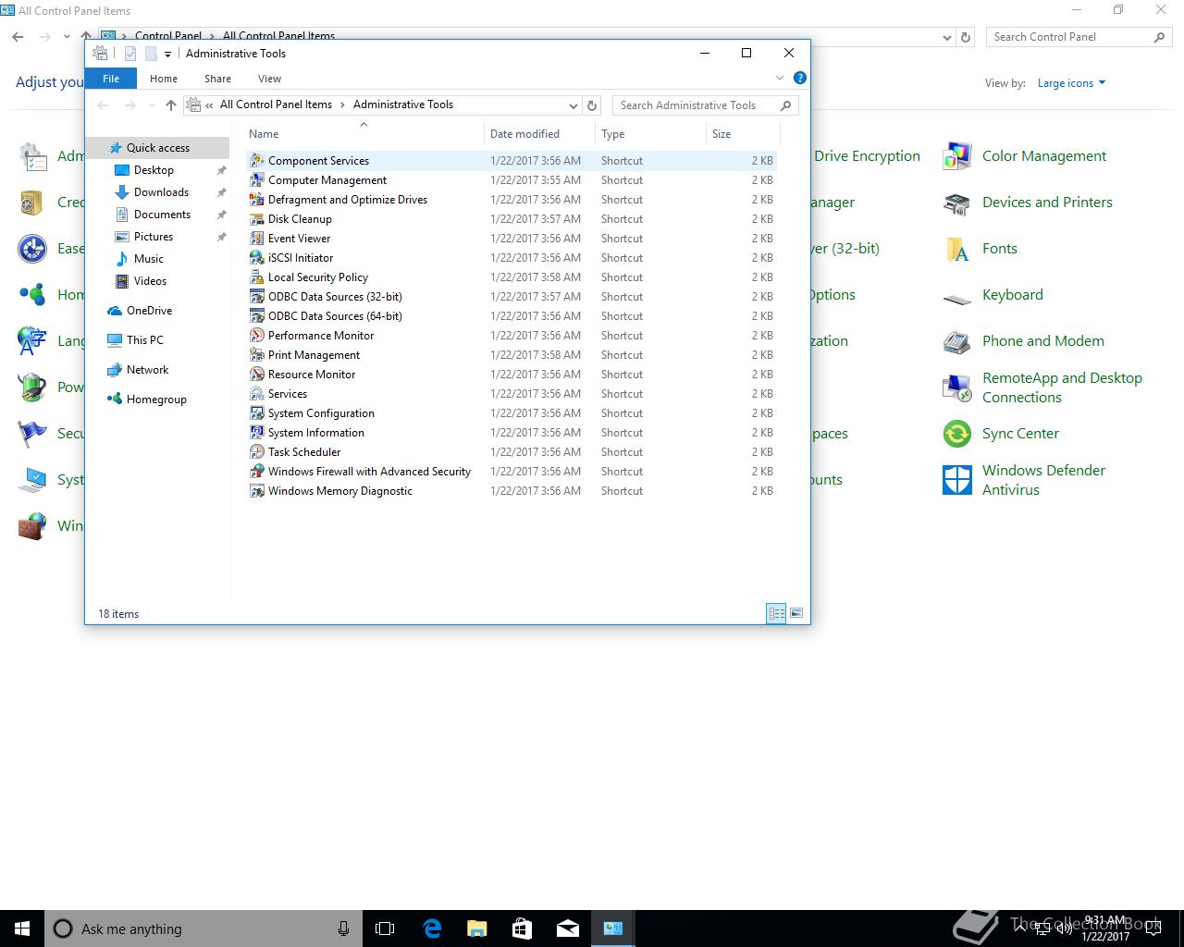Open Windows Defender Antivirus in Control Panel

coord(1024,480)
